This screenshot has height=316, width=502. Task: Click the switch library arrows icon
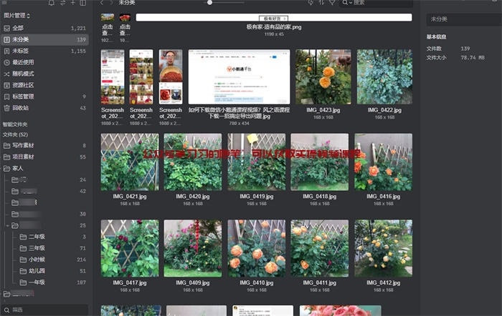(x=62, y=4)
